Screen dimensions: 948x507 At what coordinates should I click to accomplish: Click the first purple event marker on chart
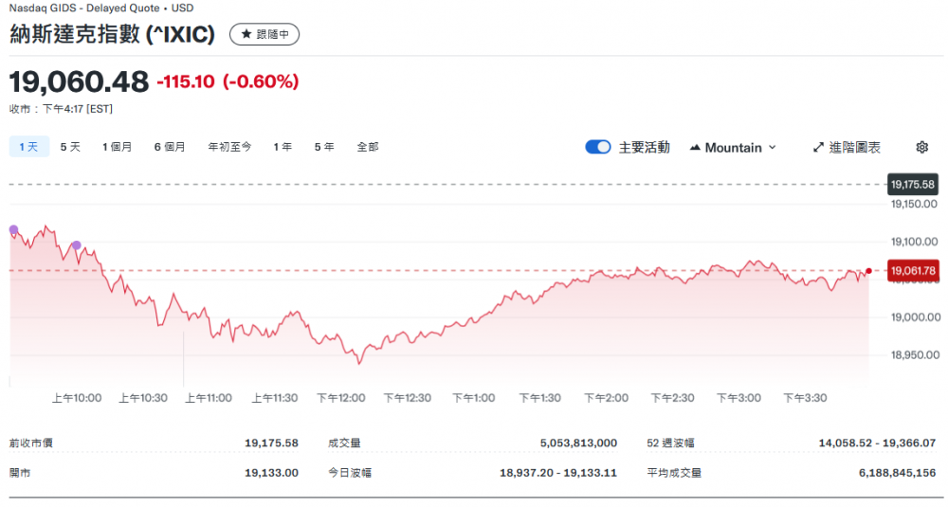(13, 230)
